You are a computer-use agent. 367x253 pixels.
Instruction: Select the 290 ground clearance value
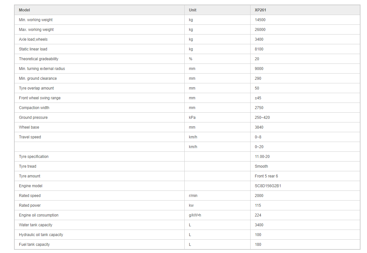(258, 78)
